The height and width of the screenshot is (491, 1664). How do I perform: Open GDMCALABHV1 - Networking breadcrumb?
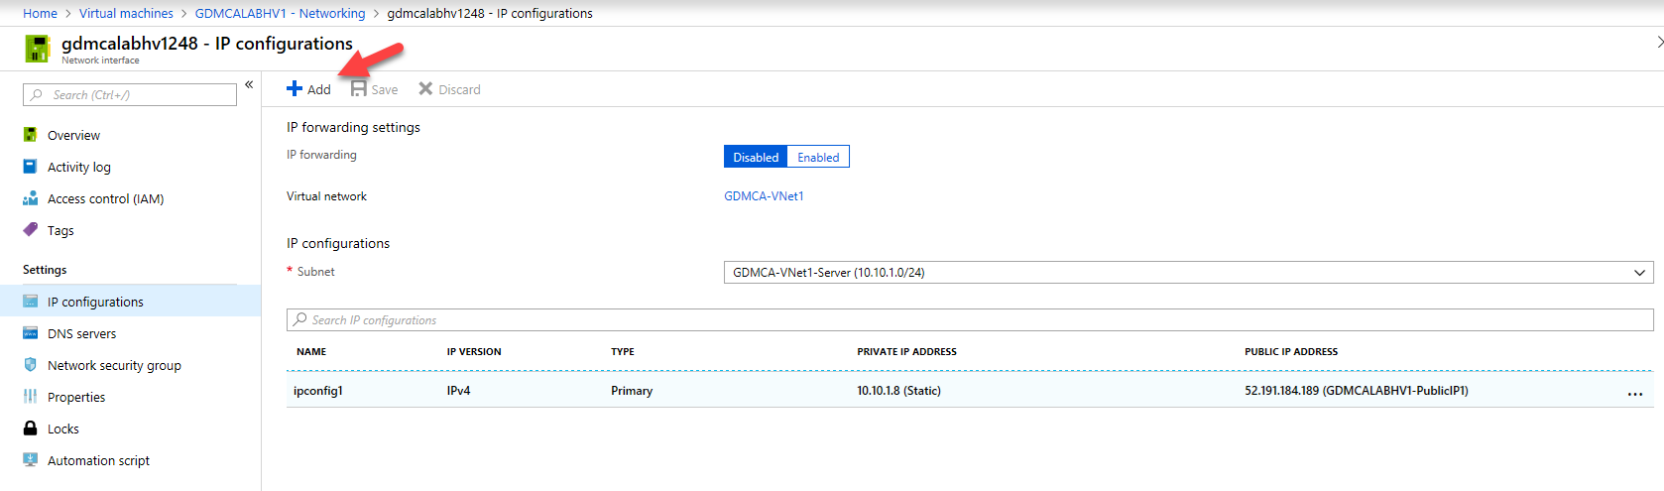280,13
